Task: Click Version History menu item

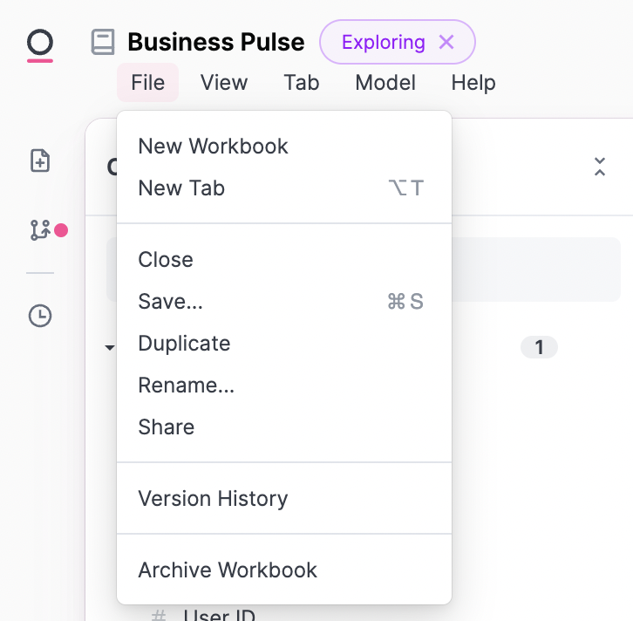Action: coord(213,498)
